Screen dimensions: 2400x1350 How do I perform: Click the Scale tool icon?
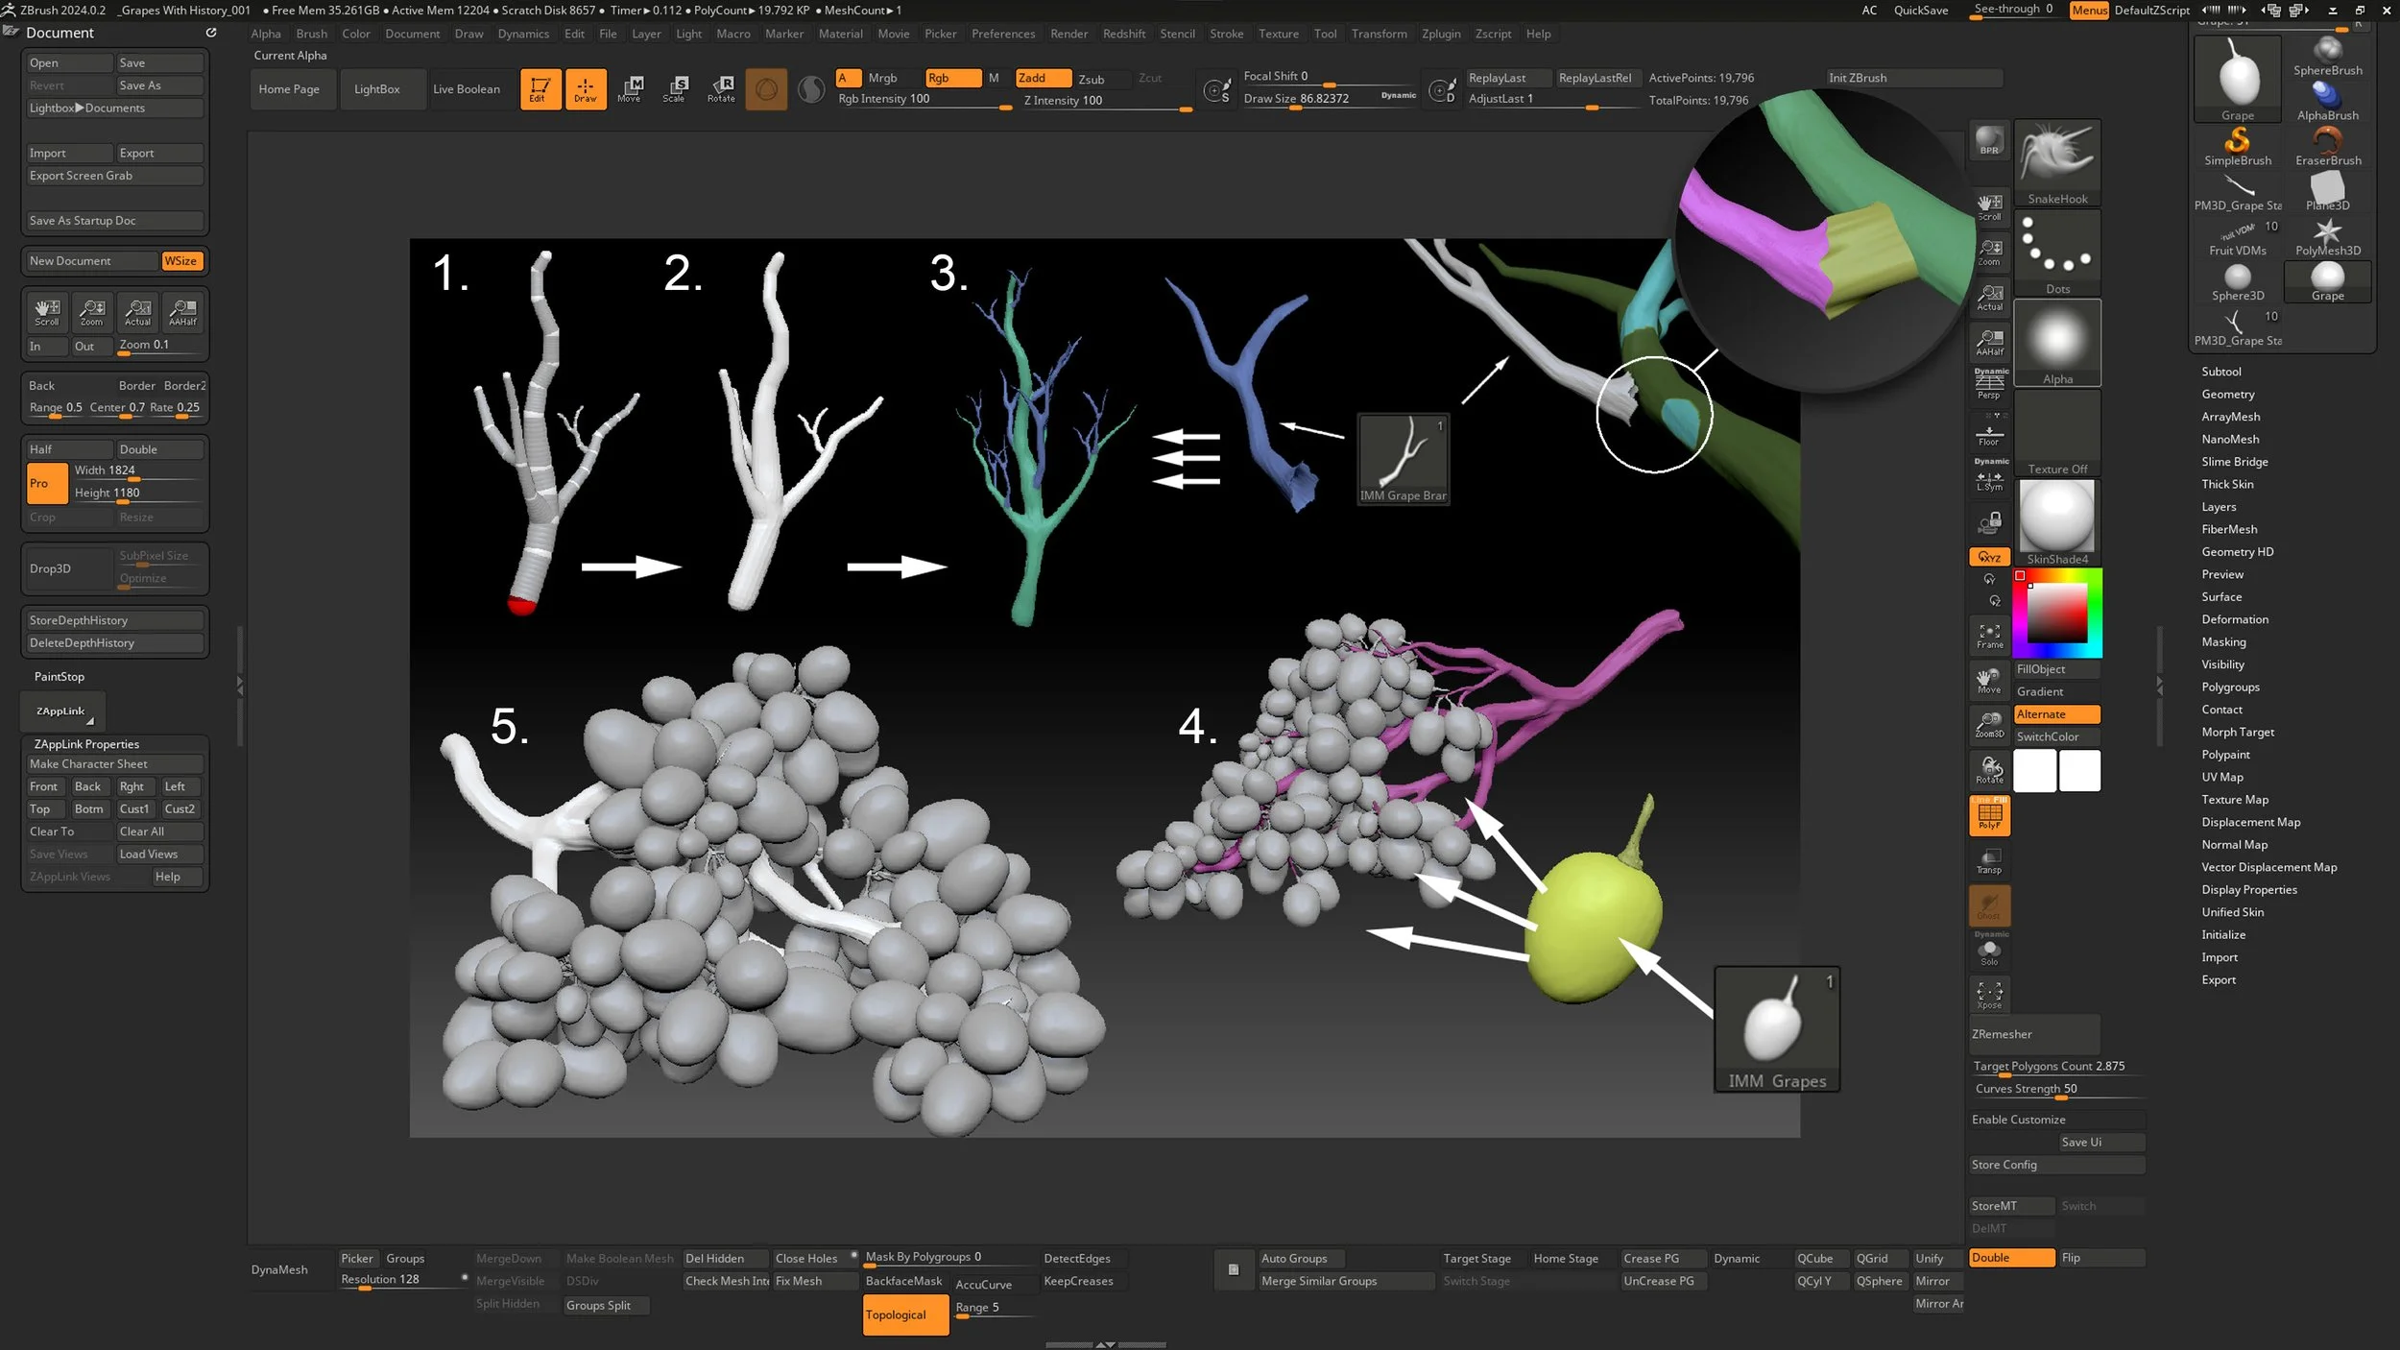674,88
